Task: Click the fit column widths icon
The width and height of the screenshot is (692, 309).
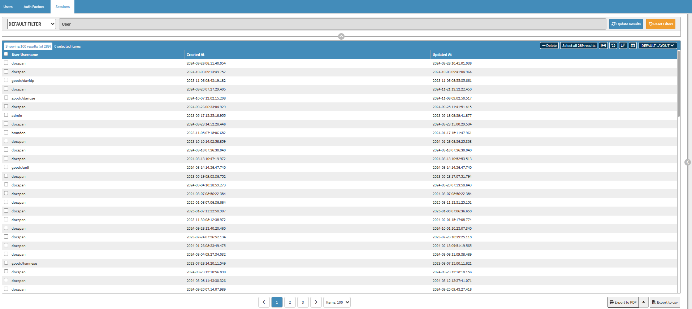Action: (603, 45)
